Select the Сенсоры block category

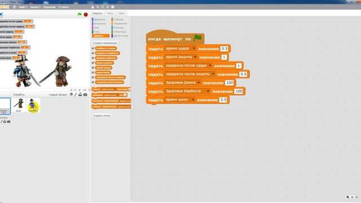(118, 28)
